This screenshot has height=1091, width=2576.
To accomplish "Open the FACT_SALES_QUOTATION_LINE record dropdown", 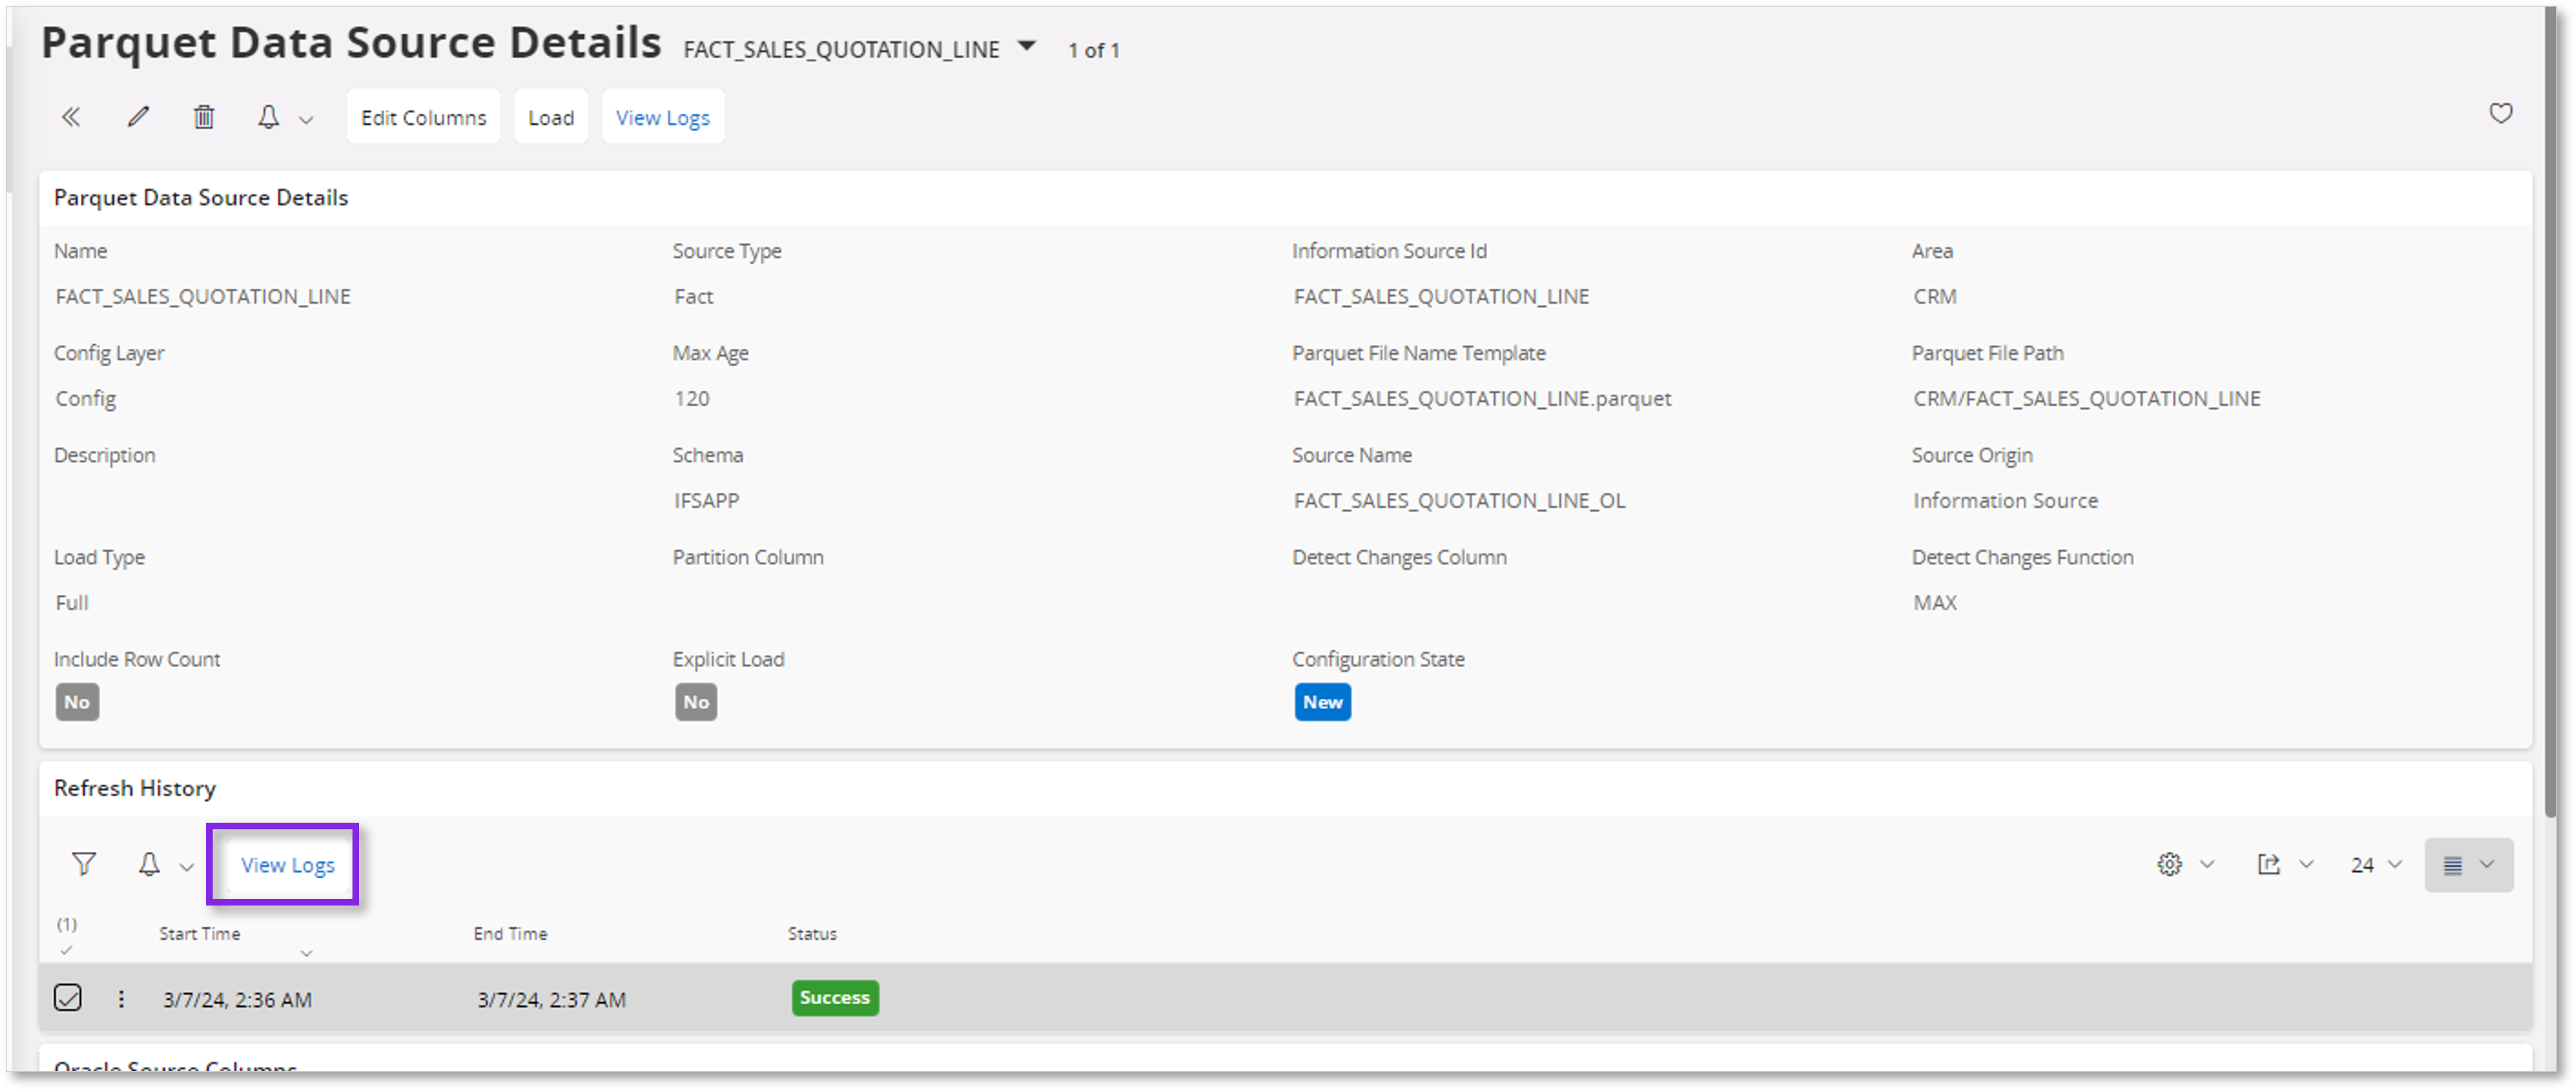I will [1028, 47].
